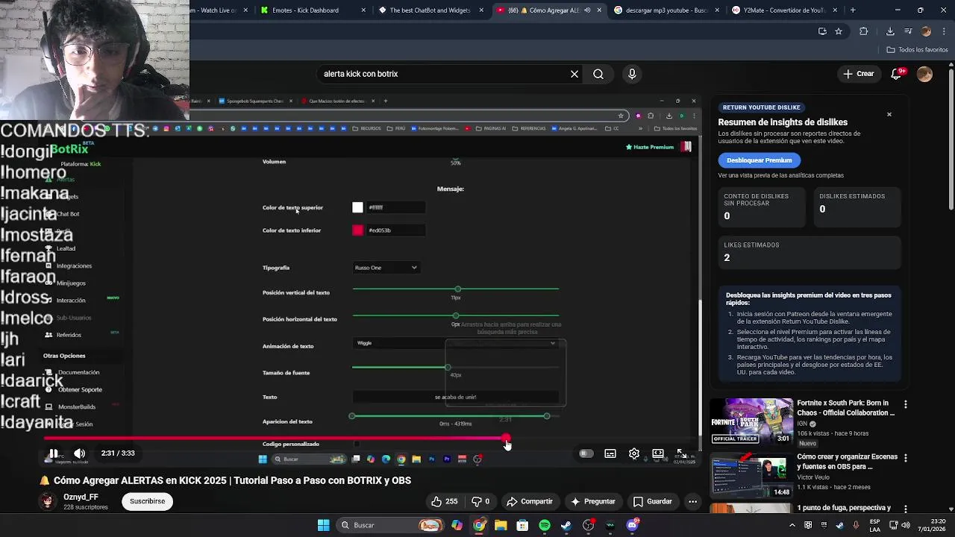Open Spotify from the taskbar
Screen dimensions: 955x537
[545, 525]
